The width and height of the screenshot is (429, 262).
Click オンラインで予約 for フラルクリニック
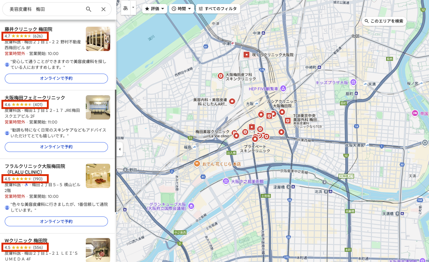click(x=56, y=222)
